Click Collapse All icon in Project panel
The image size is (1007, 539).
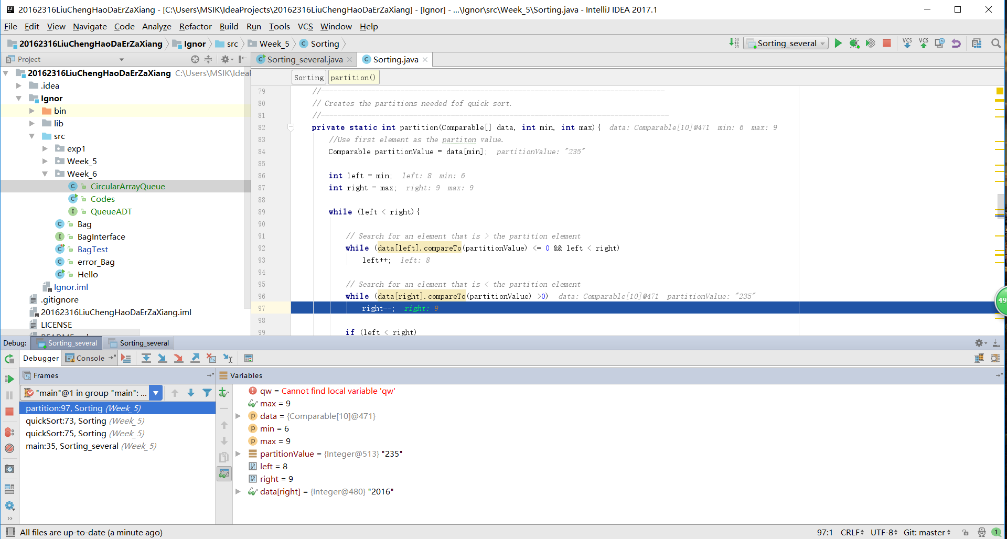click(208, 59)
